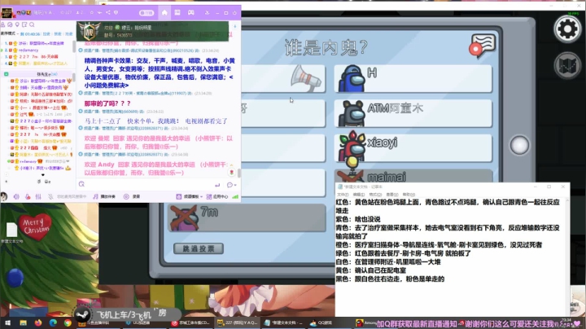The height and width of the screenshot is (329, 586).
Task: Open the Among Us settings gear
Action: [x=567, y=29]
